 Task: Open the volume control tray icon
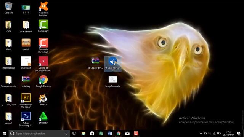(209, 134)
